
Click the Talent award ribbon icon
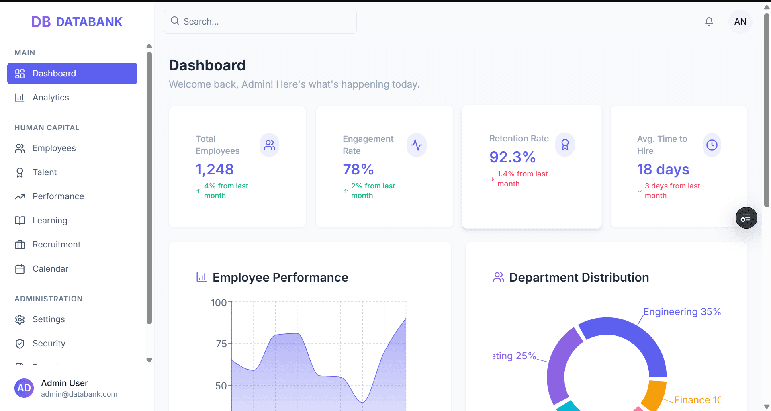coord(20,172)
